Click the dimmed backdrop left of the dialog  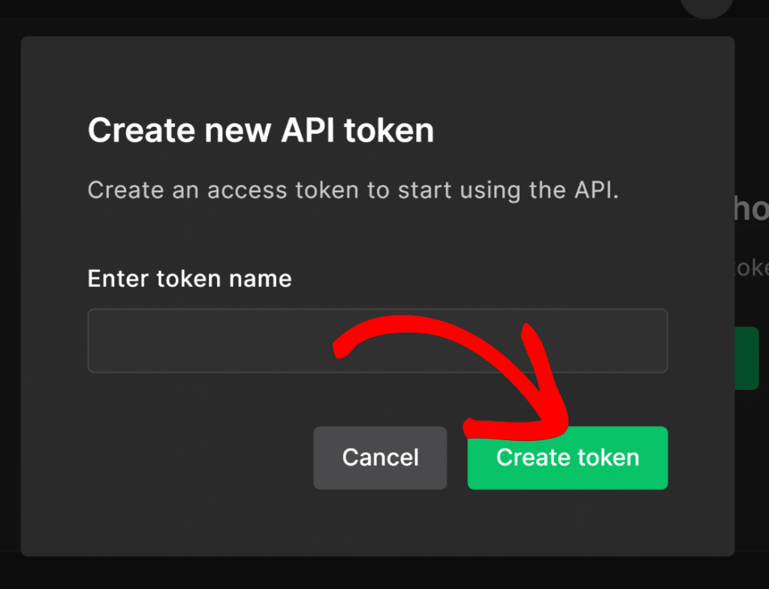click(10, 301)
